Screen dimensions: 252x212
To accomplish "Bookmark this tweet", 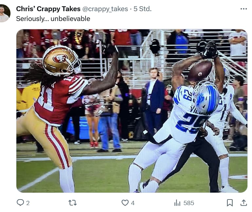I will click(x=230, y=203).
